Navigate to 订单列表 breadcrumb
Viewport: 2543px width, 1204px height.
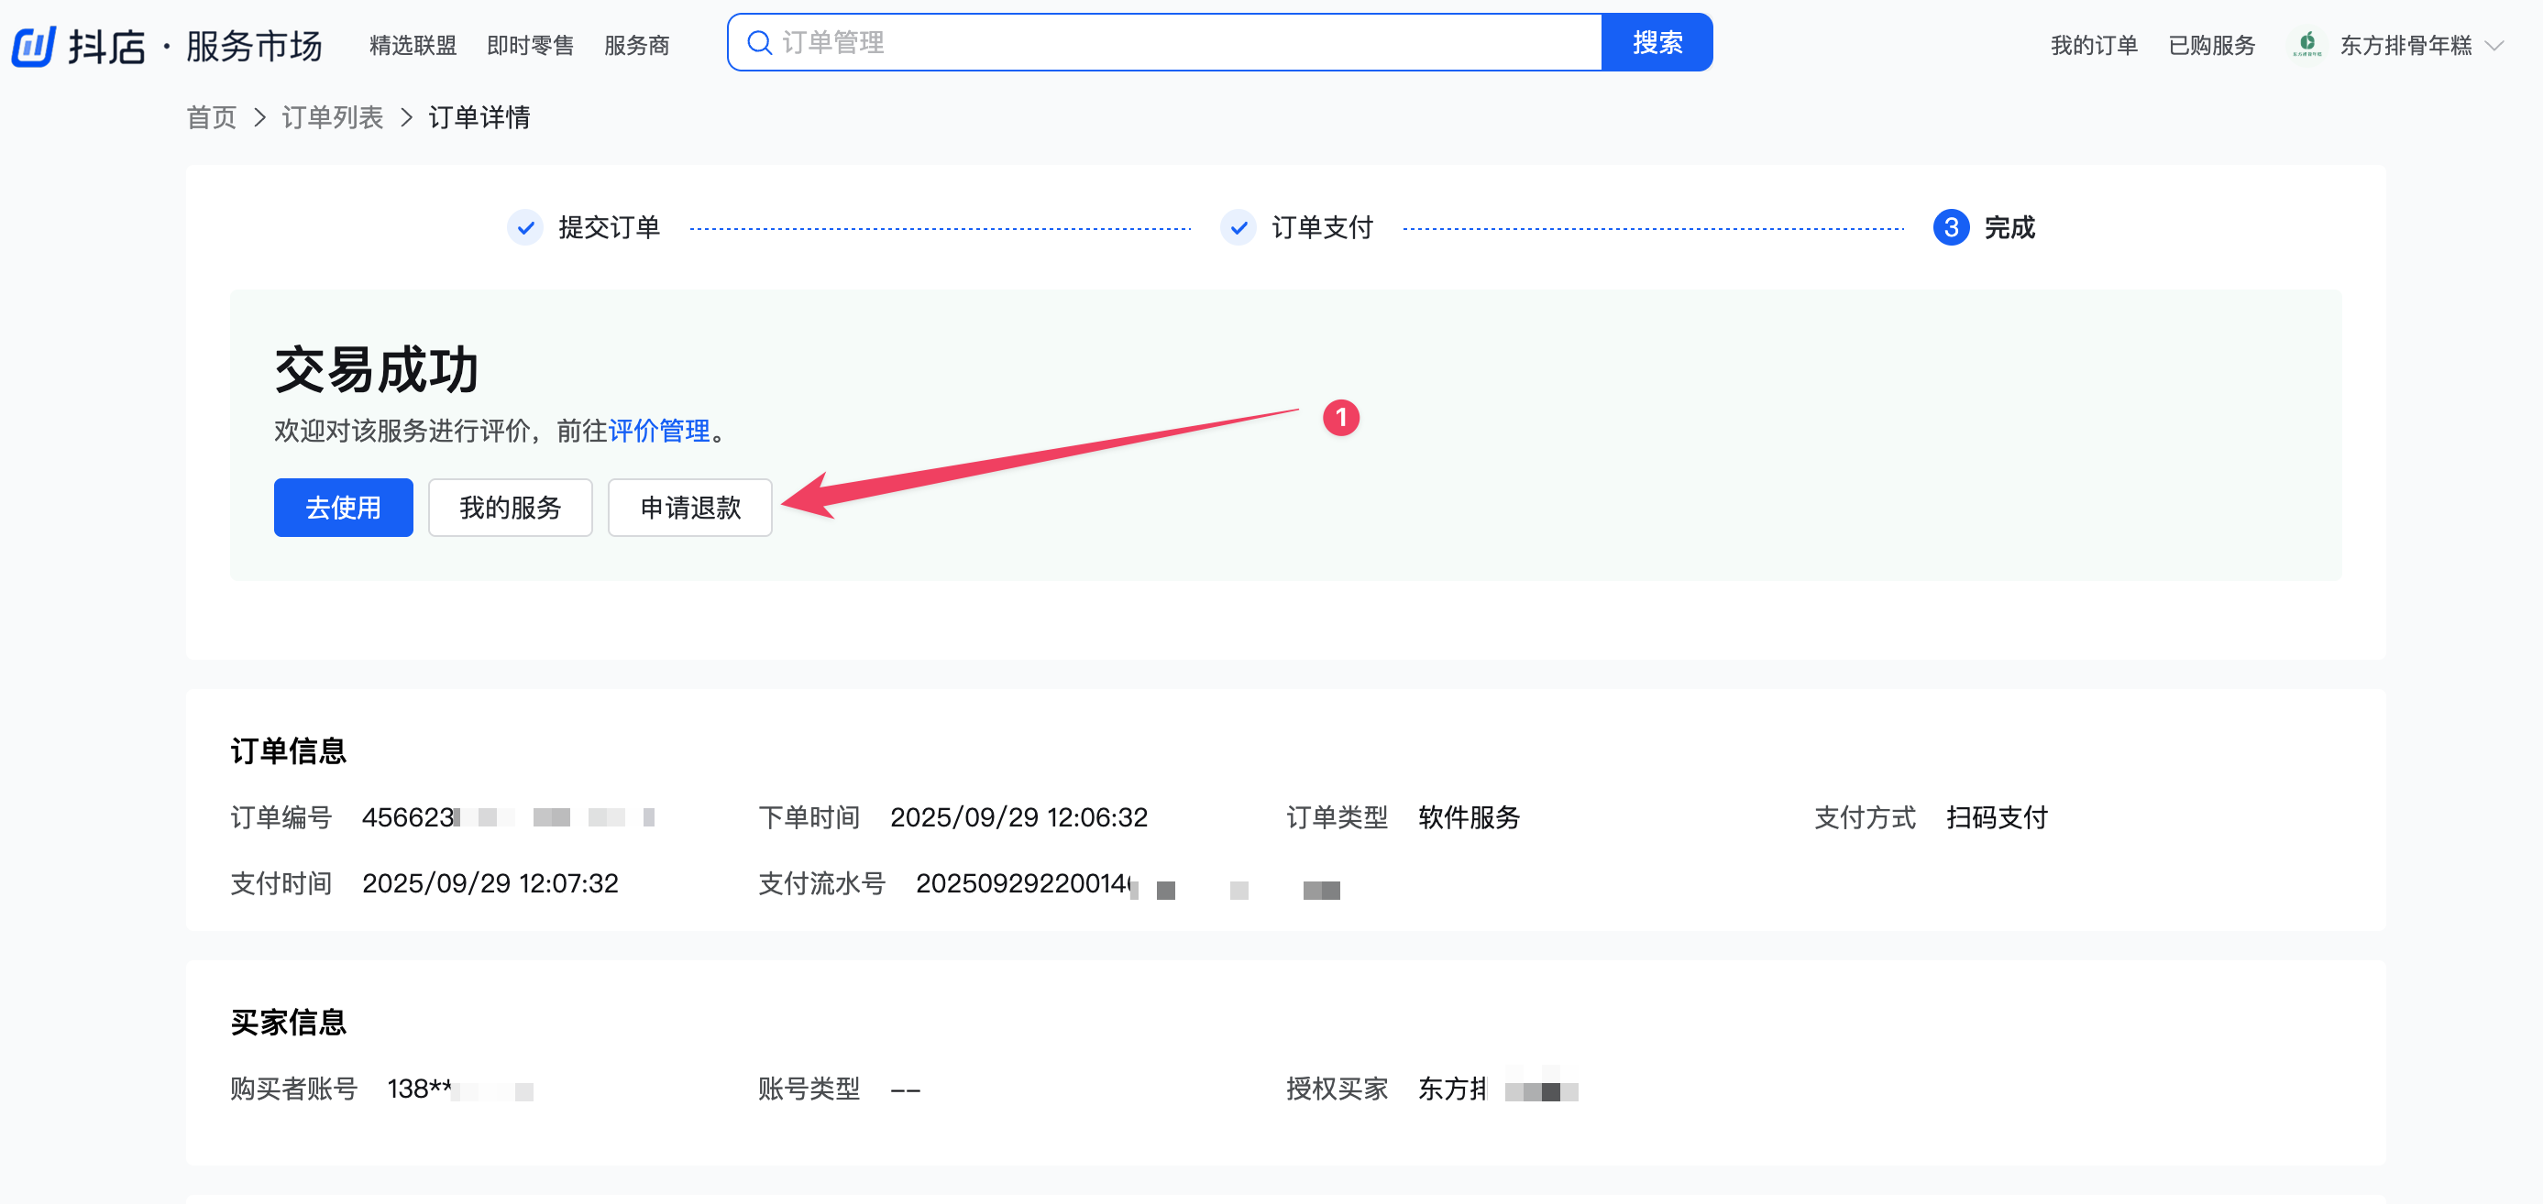(332, 117)
